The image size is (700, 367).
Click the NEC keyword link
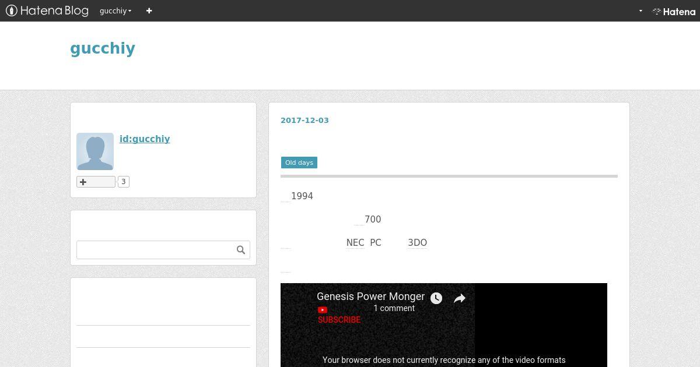pos(355,243)
